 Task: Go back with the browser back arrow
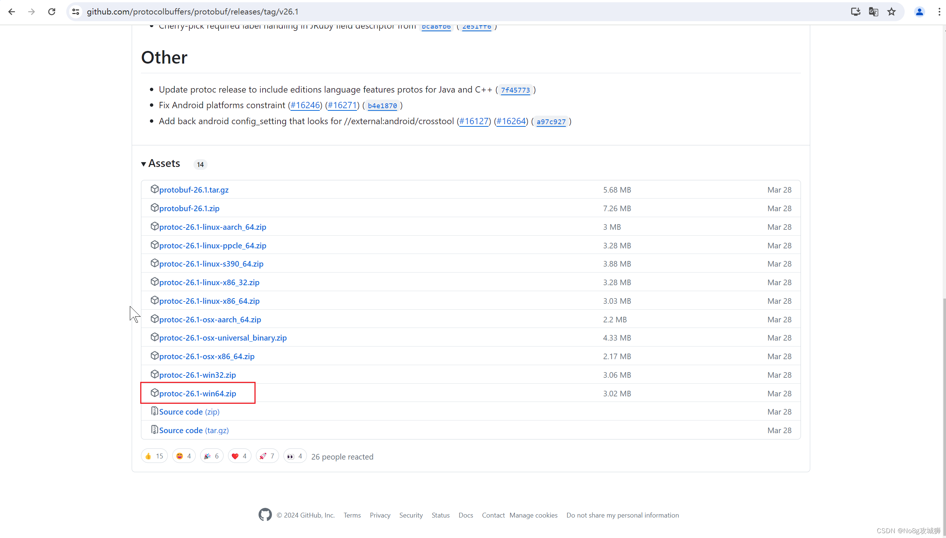pyautogui.click(x=12, y=12)
